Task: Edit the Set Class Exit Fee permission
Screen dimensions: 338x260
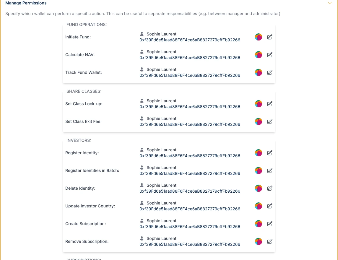Action: pyautogui.click(x=269, y=121)
